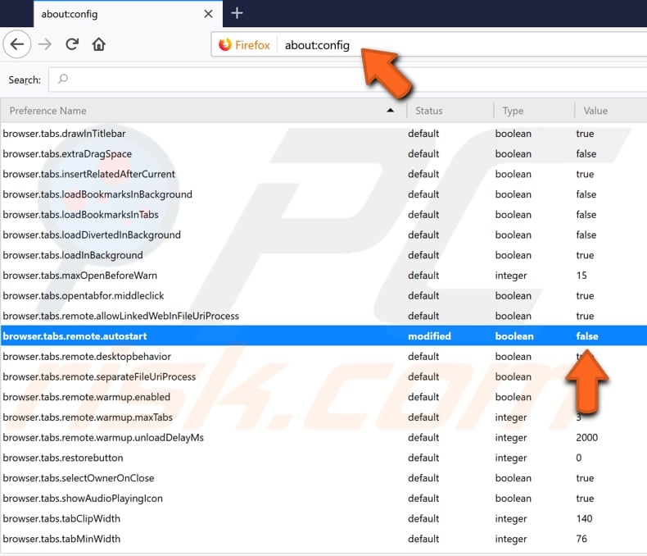Click value 0 of restorebutton
The image size is (647, 556).
pyautogui.click(x=579, y=458)
